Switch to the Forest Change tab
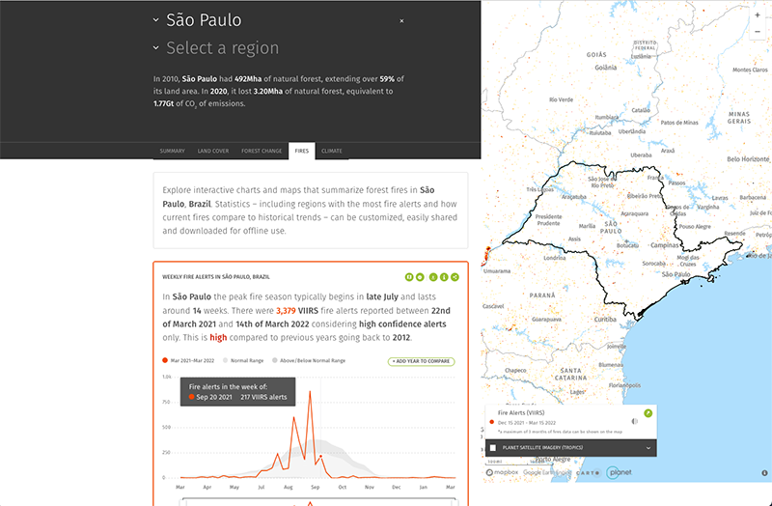Image resolution: width=772 pixels, height=506 pixels. click(262, 151)
